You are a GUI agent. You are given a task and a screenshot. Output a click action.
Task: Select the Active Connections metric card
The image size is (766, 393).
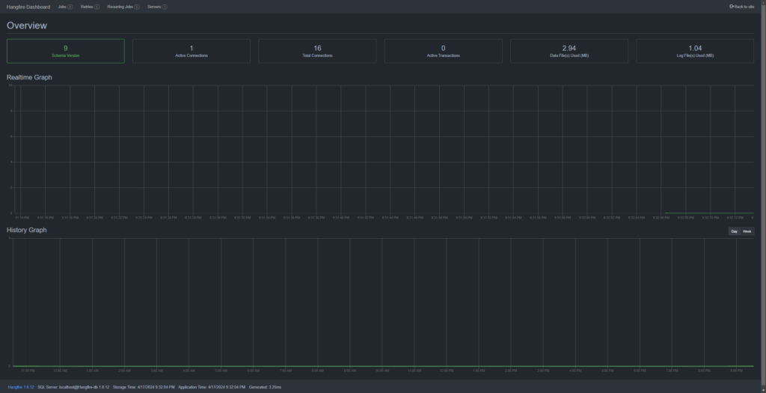pos(191,51)
